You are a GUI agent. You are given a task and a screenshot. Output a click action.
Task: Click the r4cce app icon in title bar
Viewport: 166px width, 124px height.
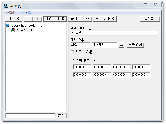pos(6,6)
